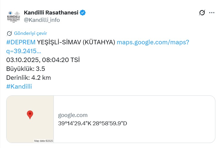Viewport: 221px width, 148px height.
Task: Click the Map data ©2025 attribution
Action: (x=43, y=141)
